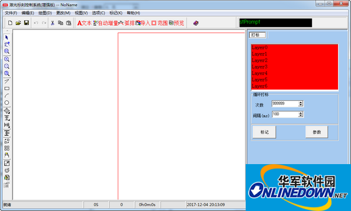Open the 绘图(D) menu
351x211 pixels.
tap(45, 13)
